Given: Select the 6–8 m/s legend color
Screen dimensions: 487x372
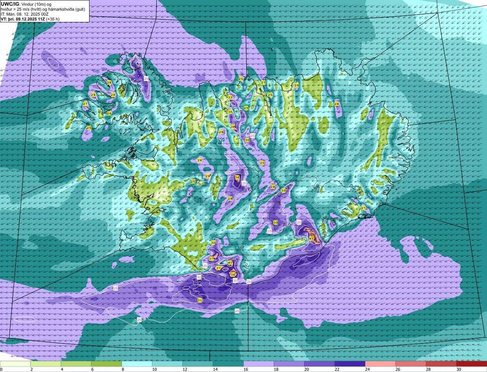Looking at the screenshot, I should coord(107,364).
